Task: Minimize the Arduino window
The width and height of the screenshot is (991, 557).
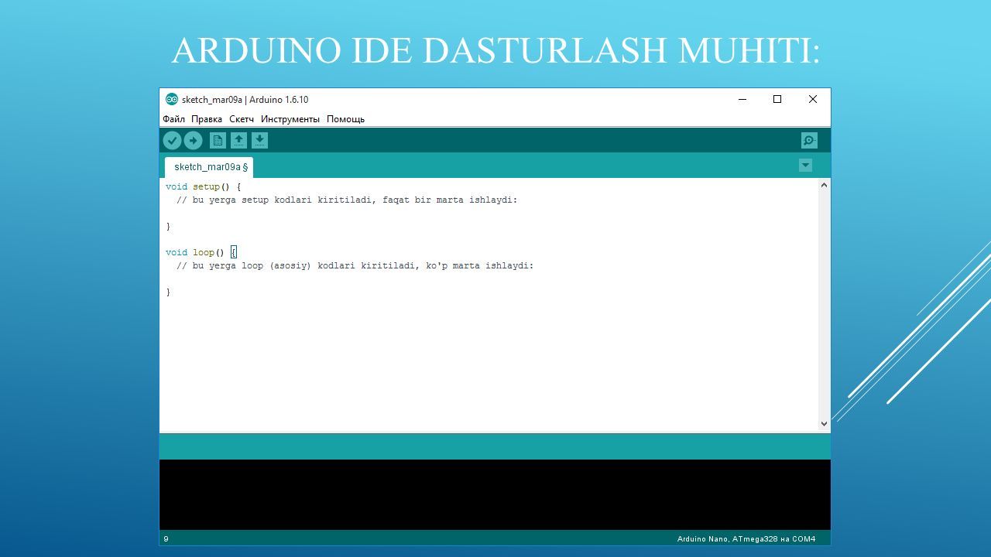Action: click(742, 99)
